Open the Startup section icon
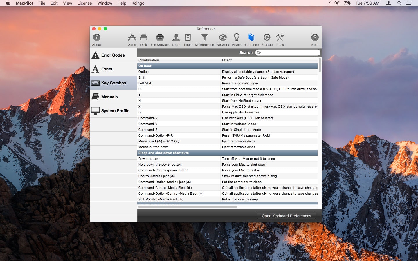Image resolution: width=418 pixels, height=261 pixels. (x=267, y=40)
